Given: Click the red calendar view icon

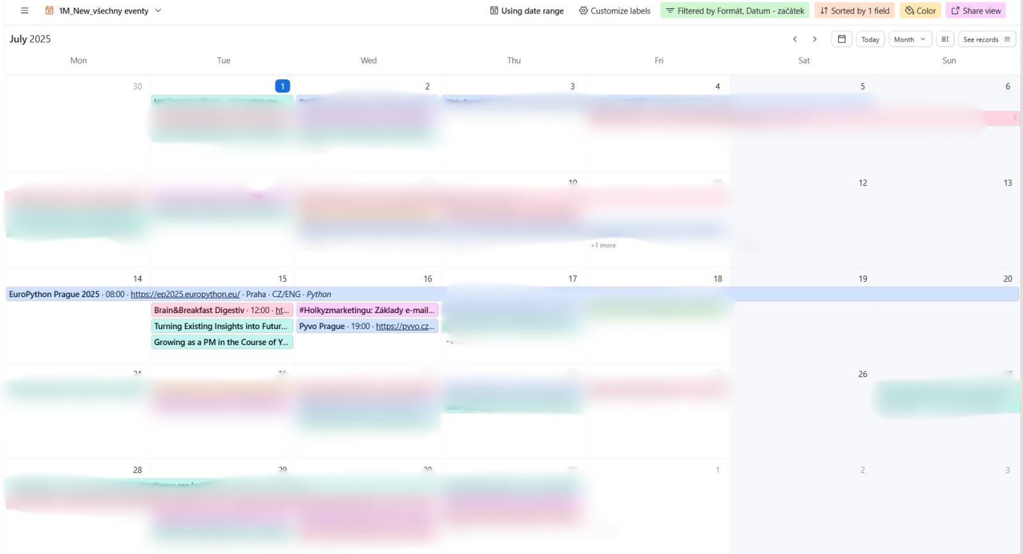Looking at the screenshot, I should click(x=49, y=11).
